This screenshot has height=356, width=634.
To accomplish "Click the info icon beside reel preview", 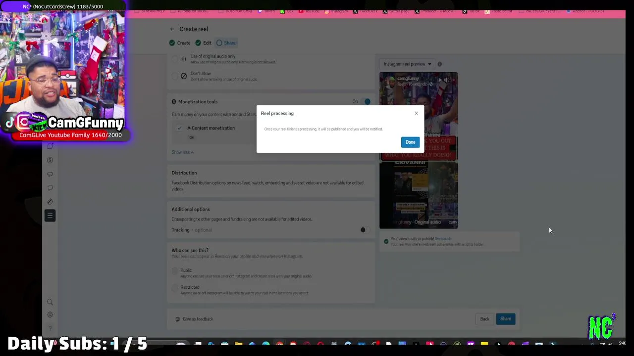I will 439,64.
